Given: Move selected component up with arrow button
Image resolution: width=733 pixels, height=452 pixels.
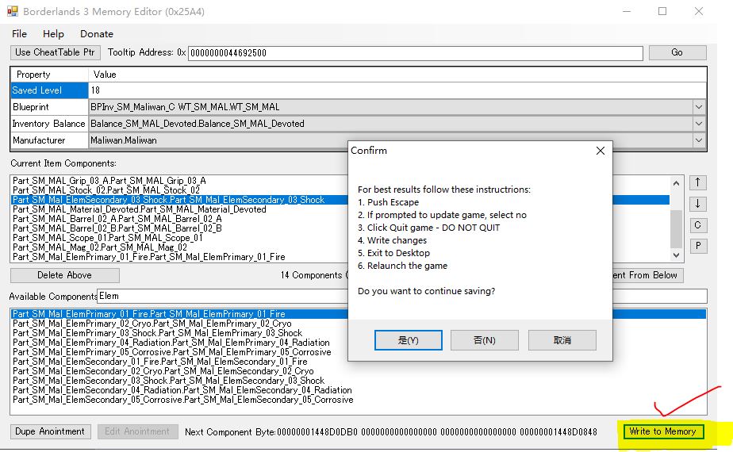Looking at the screenshot, I should (x=697, y=182).
